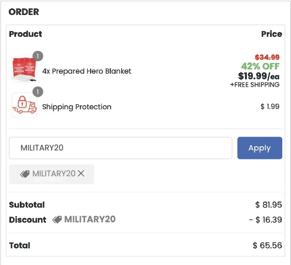
Task: Click the discount amount - $ 16.39
Action: 265,220
